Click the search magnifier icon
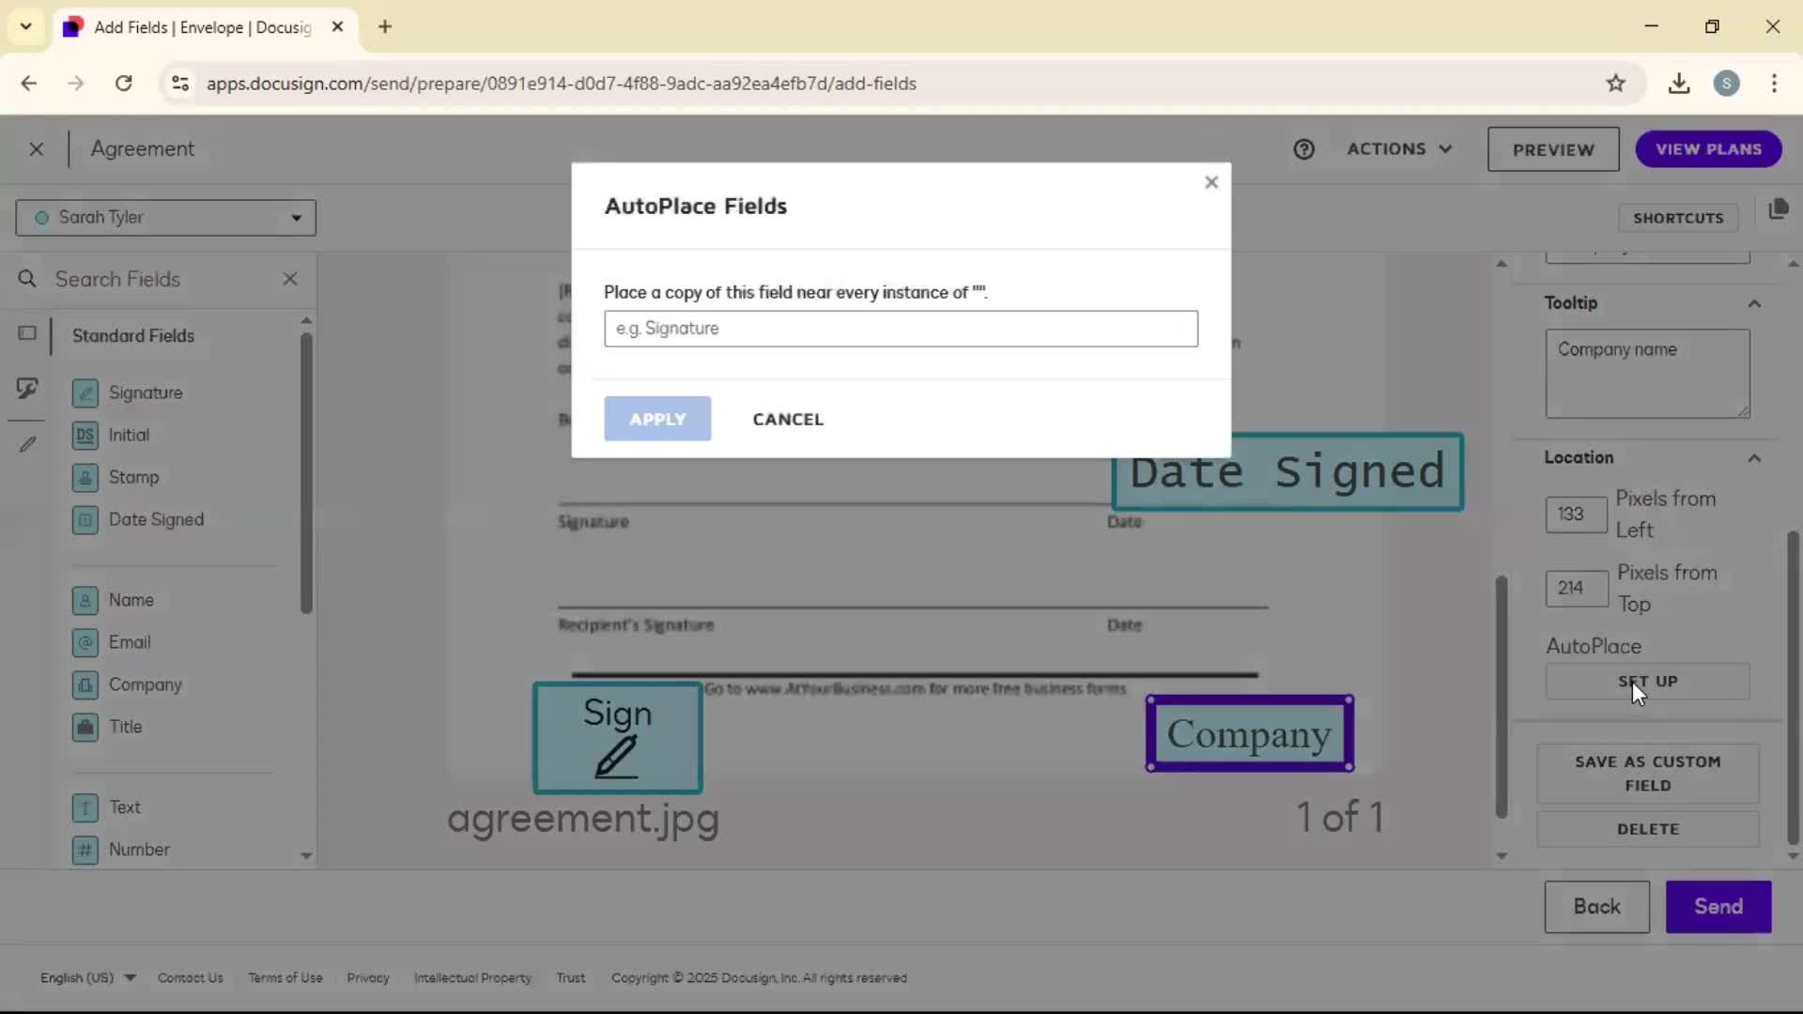1803x1014 pixels. click(x=27, y=279)
